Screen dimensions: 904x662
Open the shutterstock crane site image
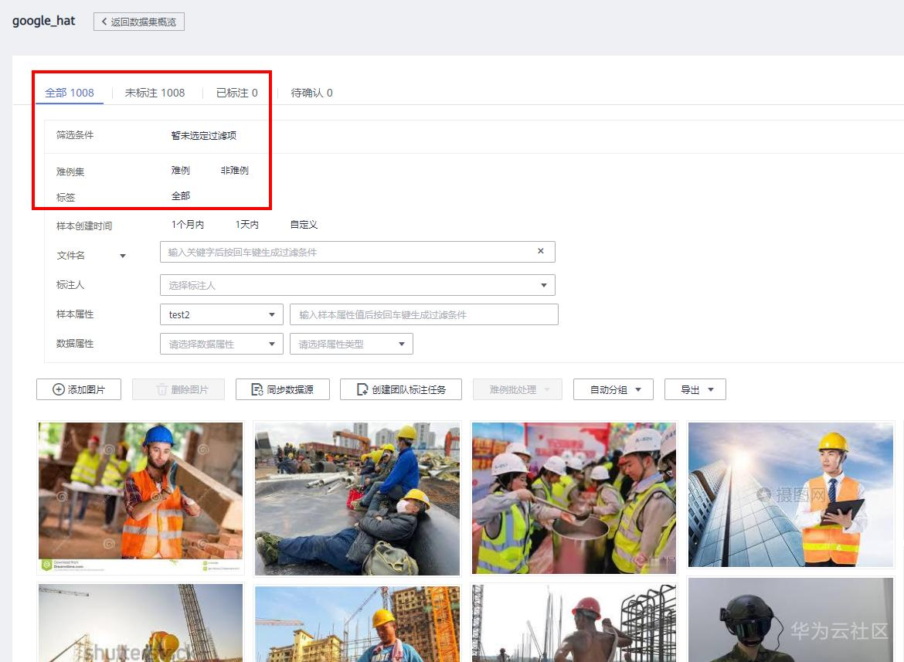coord(141,623)
